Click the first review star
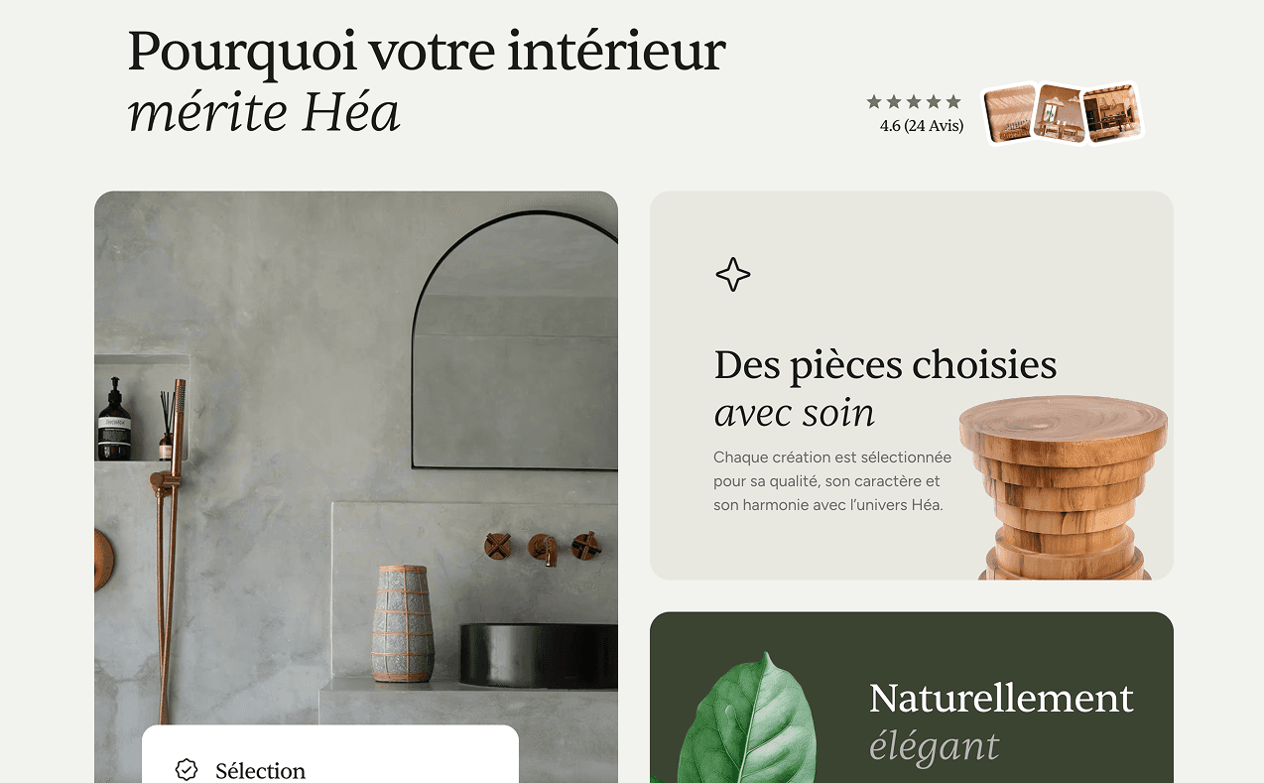This screenshot has height=783, width=1264. (x=874, y=101)
